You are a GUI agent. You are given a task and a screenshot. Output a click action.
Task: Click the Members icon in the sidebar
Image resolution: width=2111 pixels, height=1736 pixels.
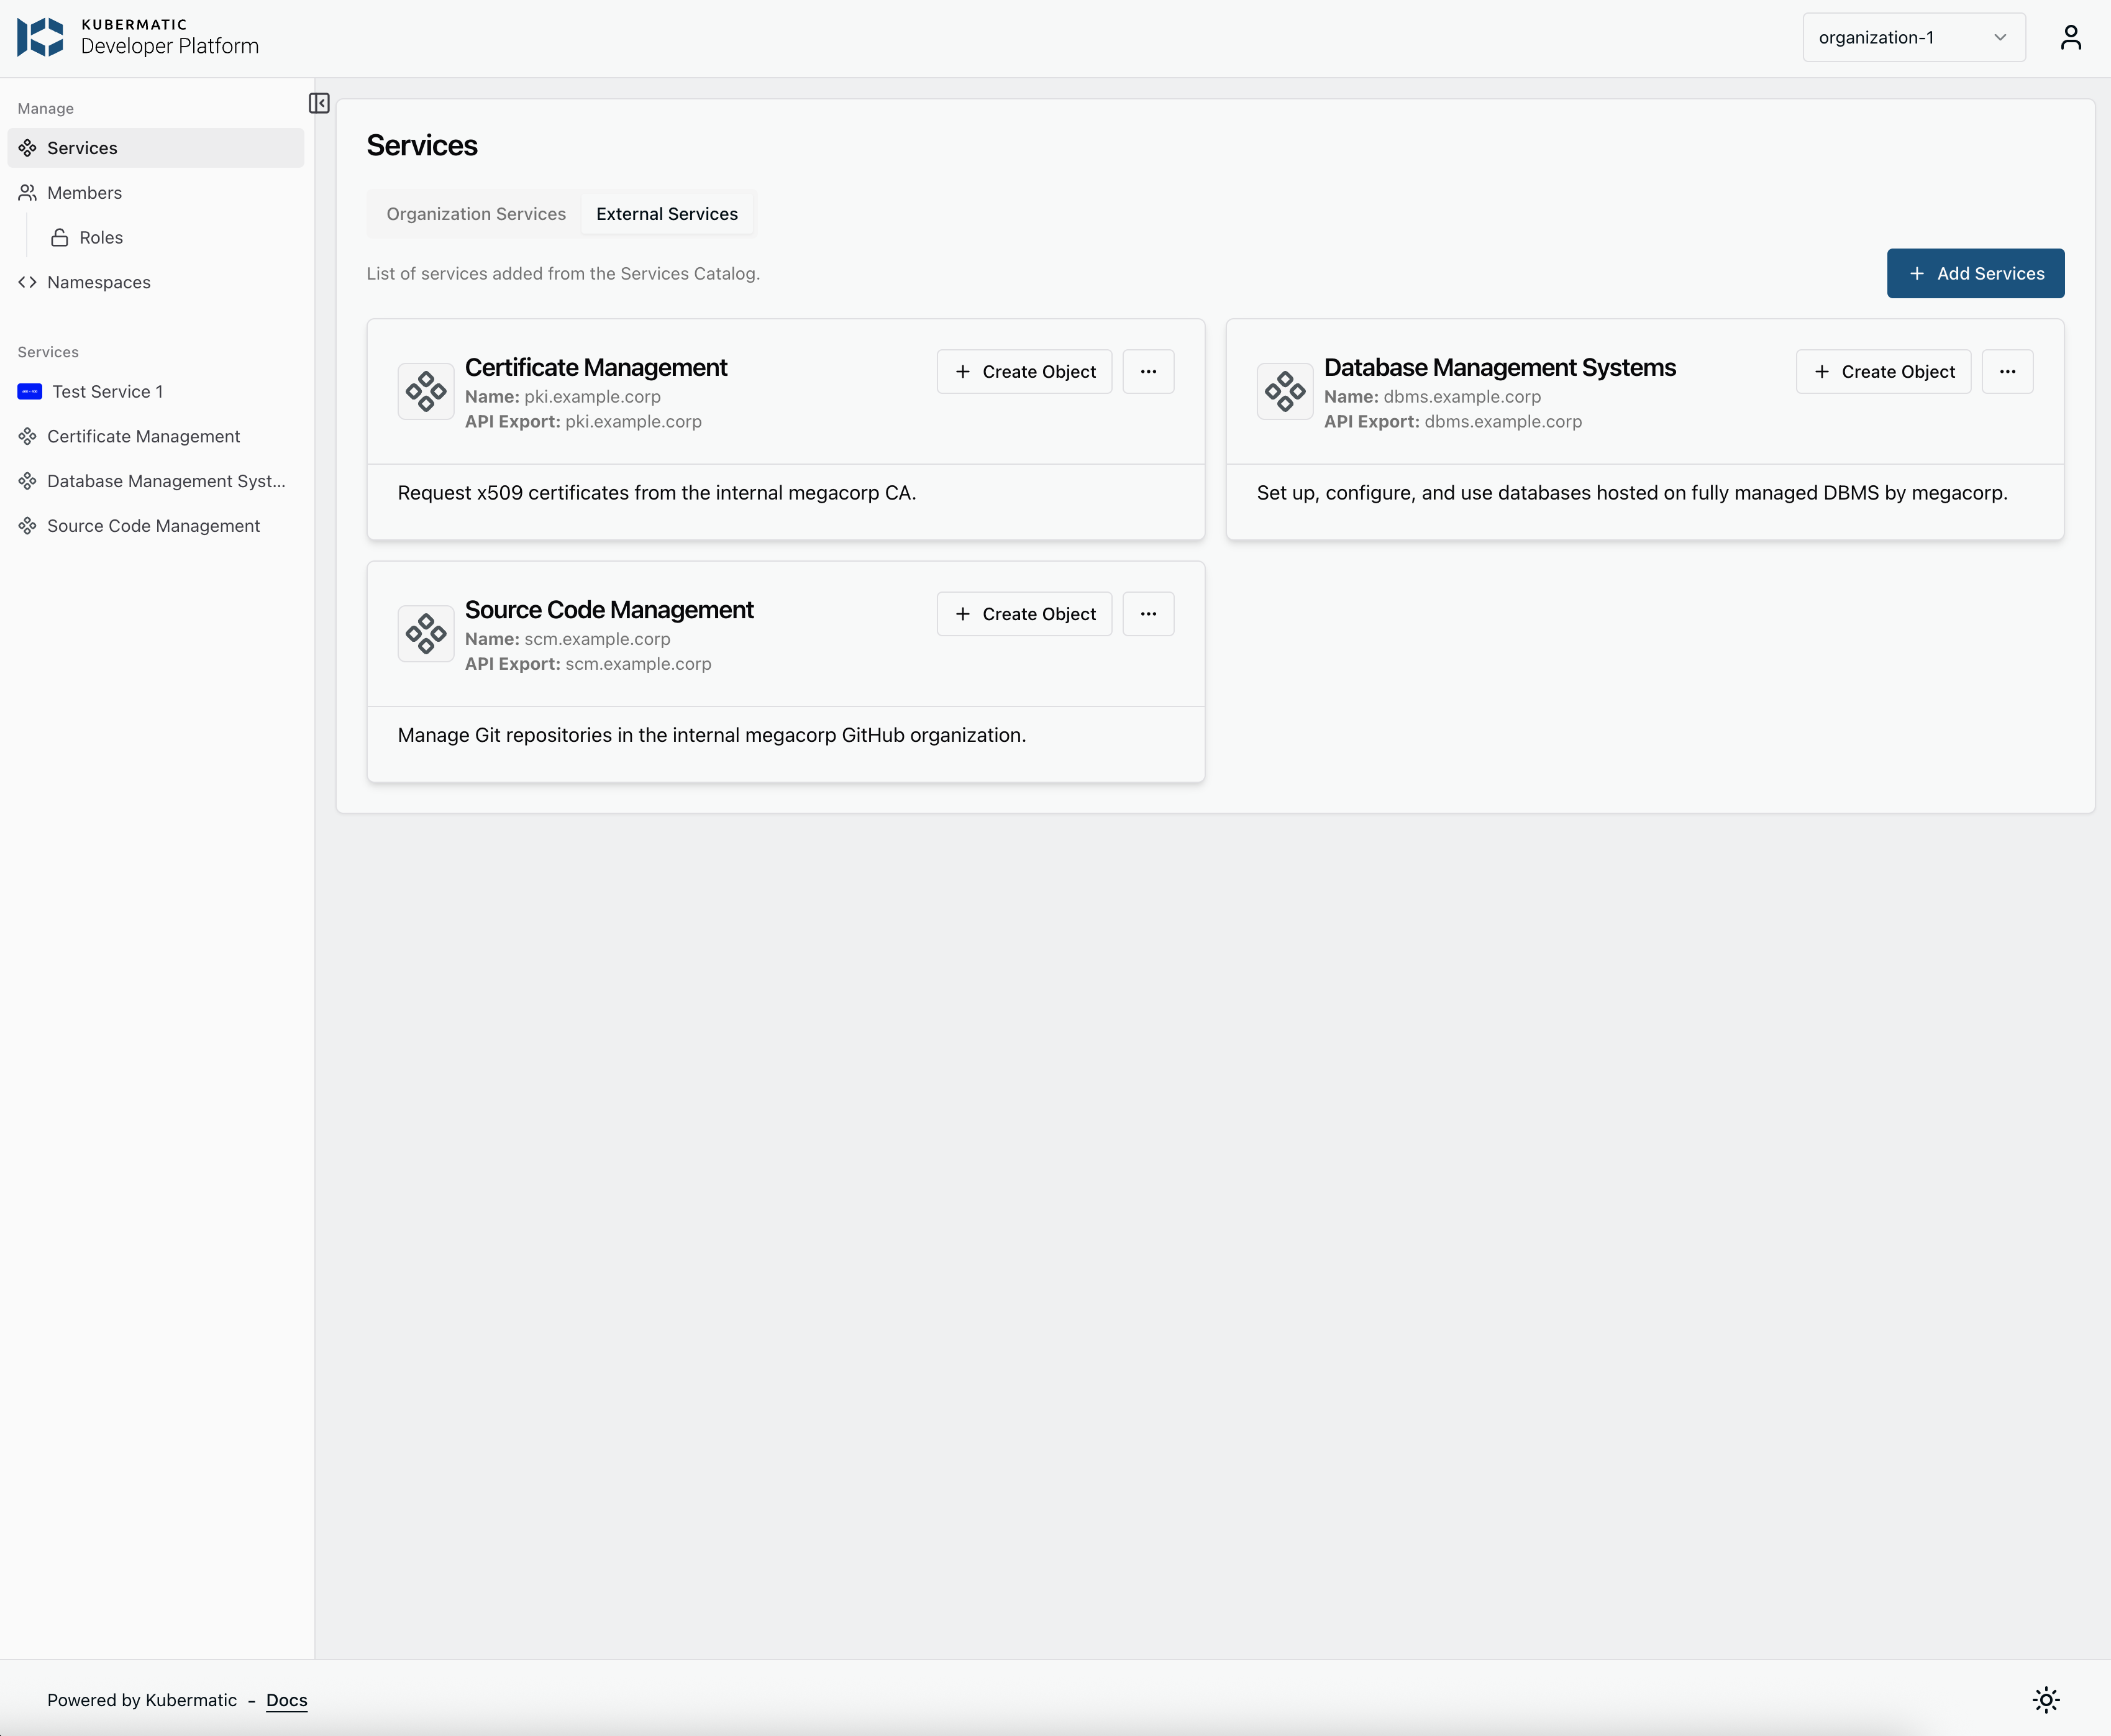[28, 192]
